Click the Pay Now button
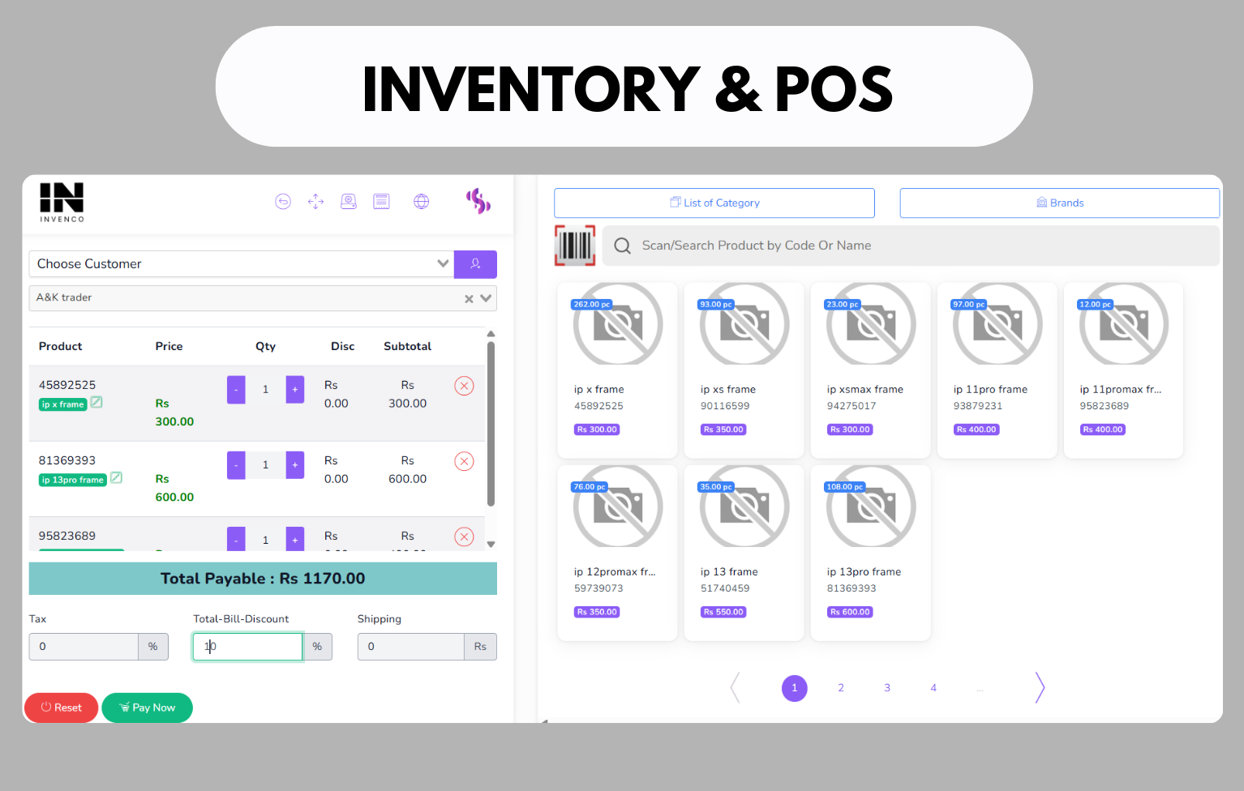1244x791 pixels. click(148, 708)
